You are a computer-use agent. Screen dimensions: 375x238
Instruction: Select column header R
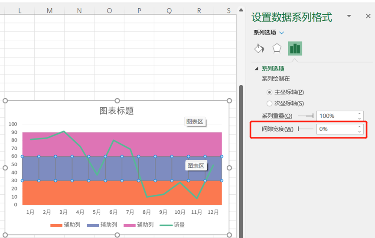click(x=199, y=11)
